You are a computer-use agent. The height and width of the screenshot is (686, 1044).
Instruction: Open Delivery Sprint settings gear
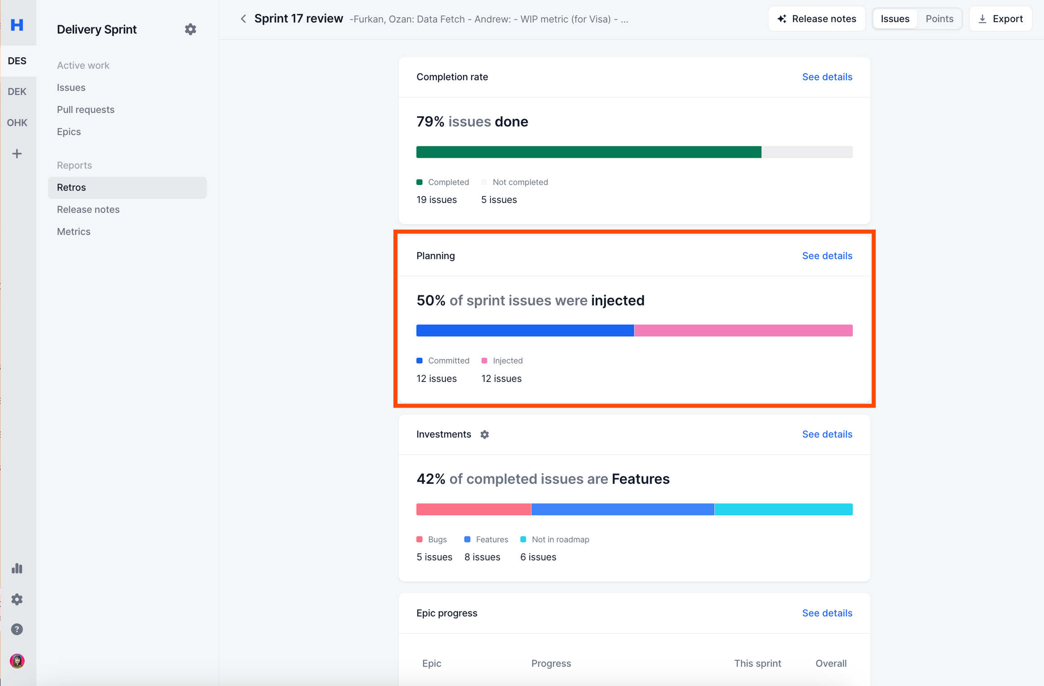tap(190, 29)
